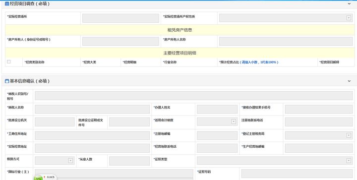Focus the 房产所有人 ID number field
The image size is (357, 180).
click(120, 41)
